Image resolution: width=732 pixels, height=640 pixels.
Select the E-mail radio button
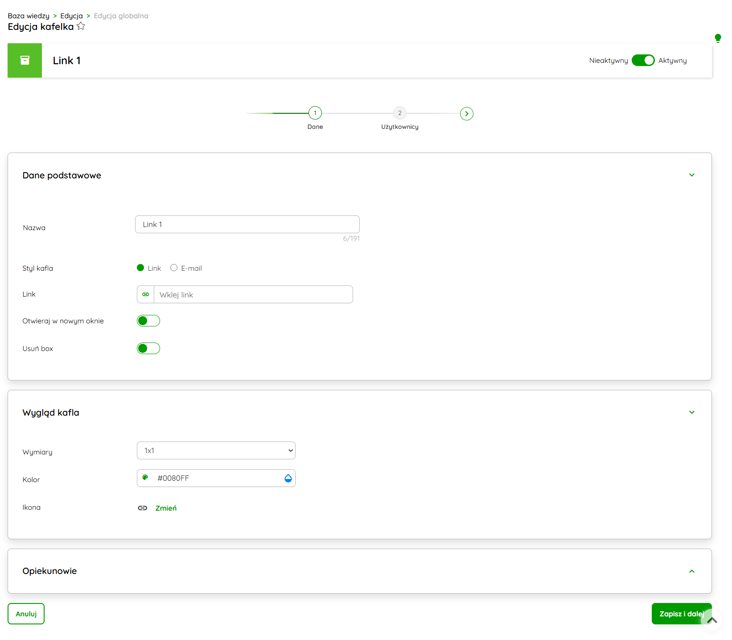click(x=174, y=268)
